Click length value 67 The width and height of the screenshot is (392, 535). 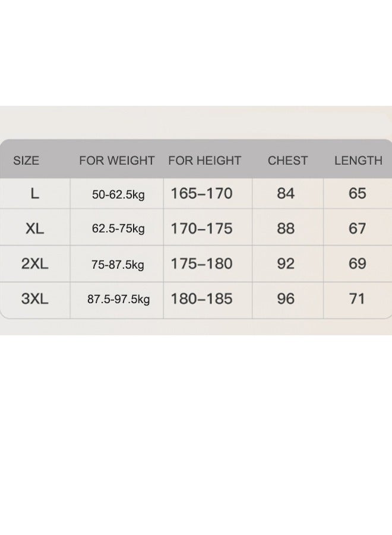pos(357,229)
